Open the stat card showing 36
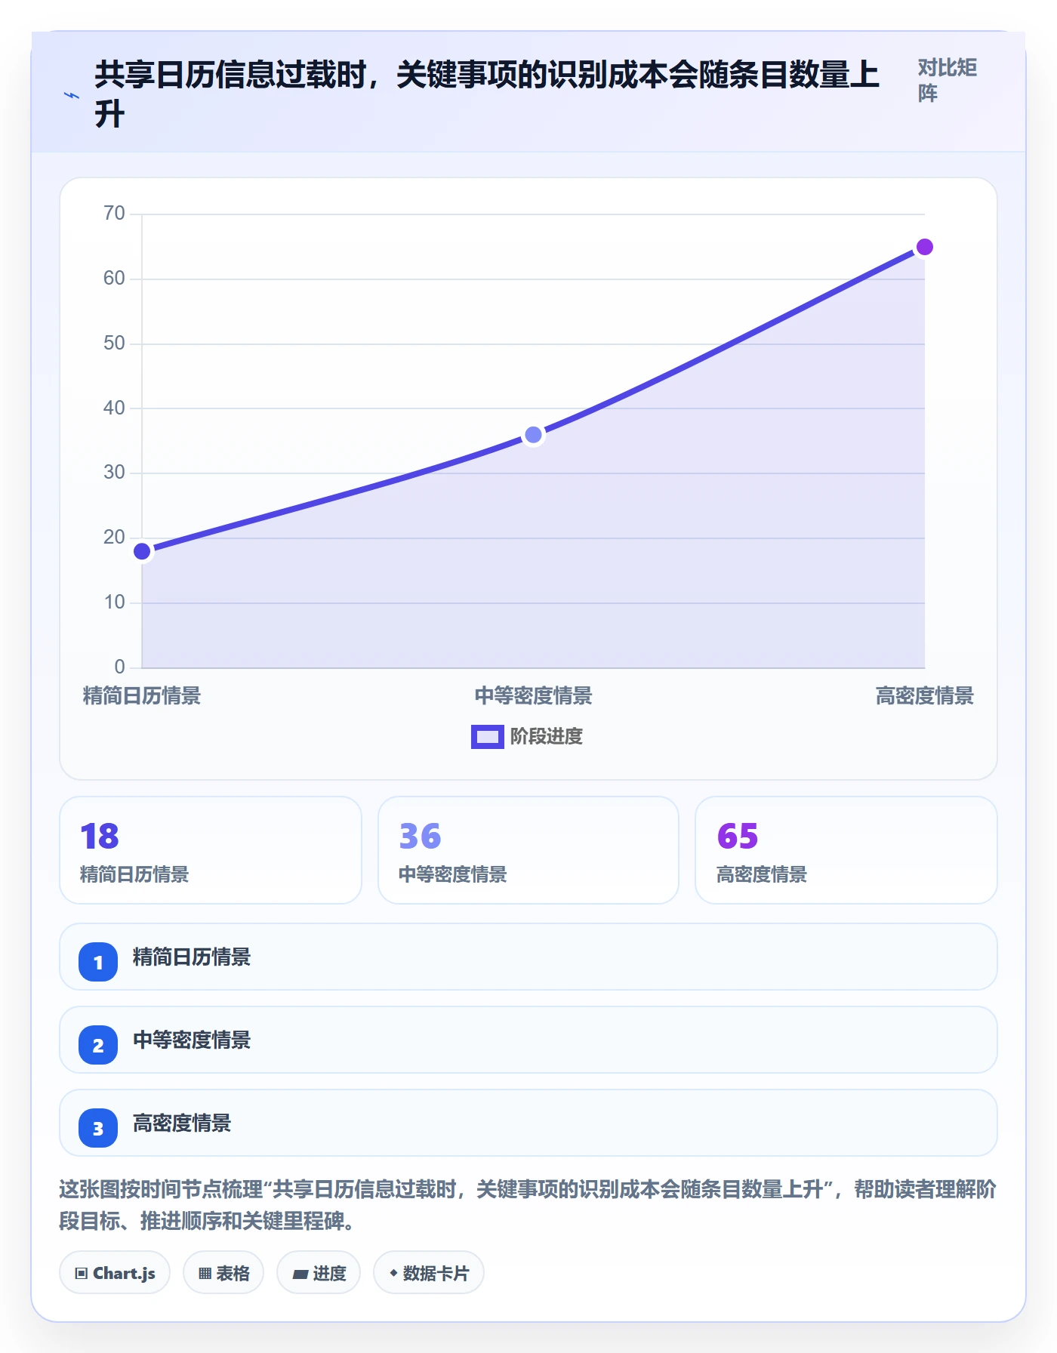Viewport: 1057px width, 1353px height. tap(528, 850)
